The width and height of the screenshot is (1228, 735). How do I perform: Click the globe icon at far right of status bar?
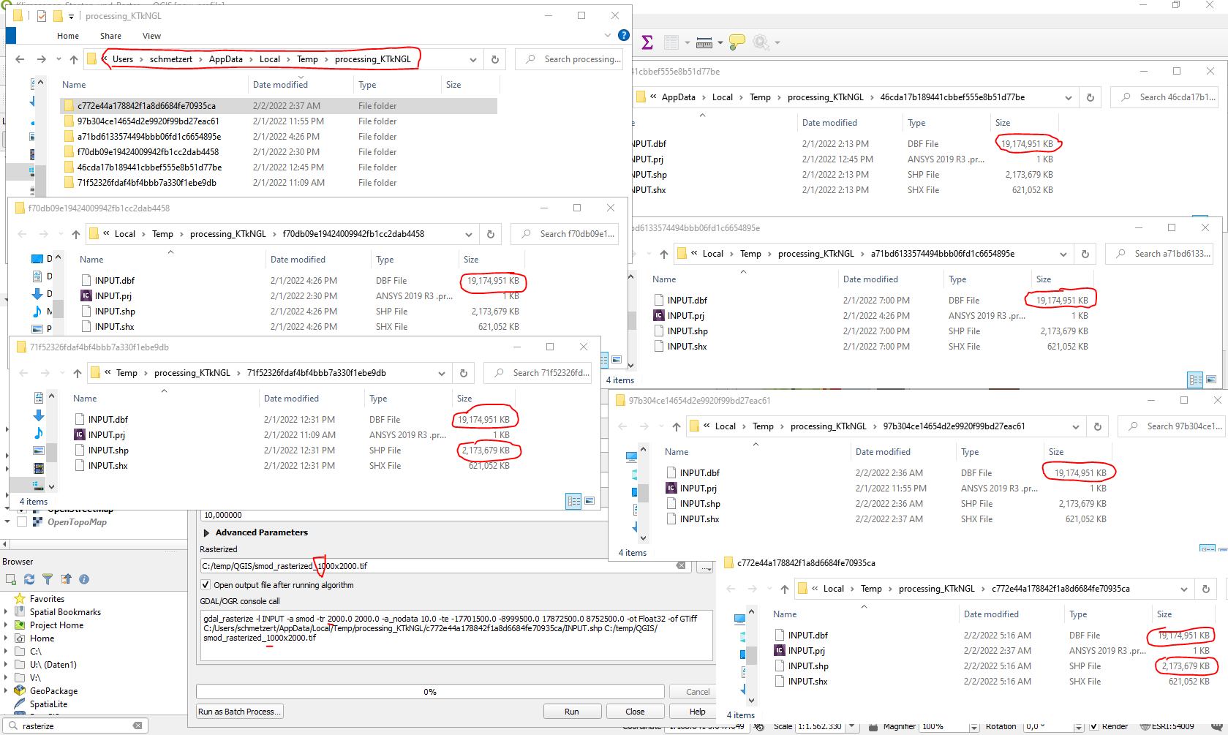[x=1218, y=727]
